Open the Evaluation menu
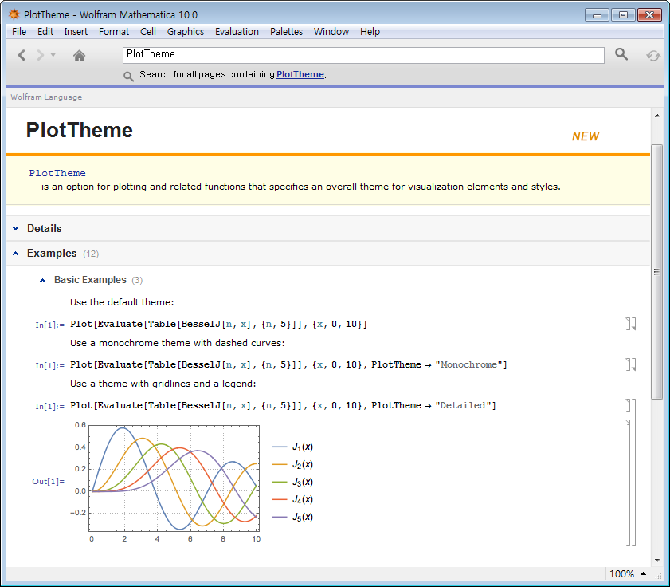 coord(237,32)
